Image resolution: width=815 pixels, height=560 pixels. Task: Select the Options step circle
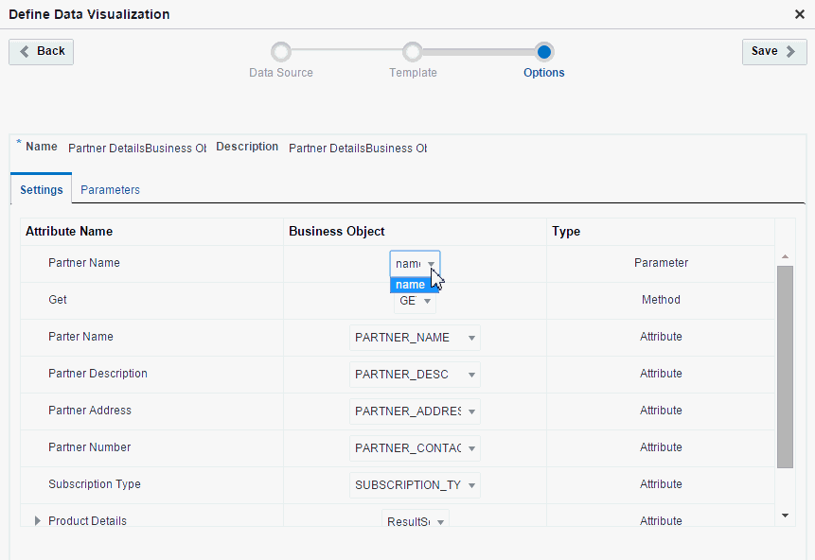(x=544, y=52)
